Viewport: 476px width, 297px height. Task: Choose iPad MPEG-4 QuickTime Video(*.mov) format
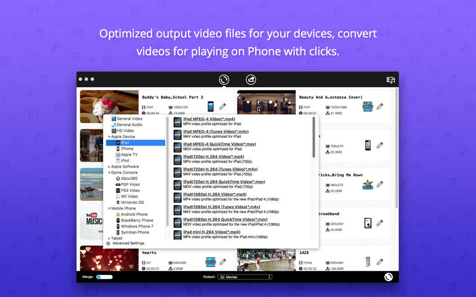tap(219, 144)
